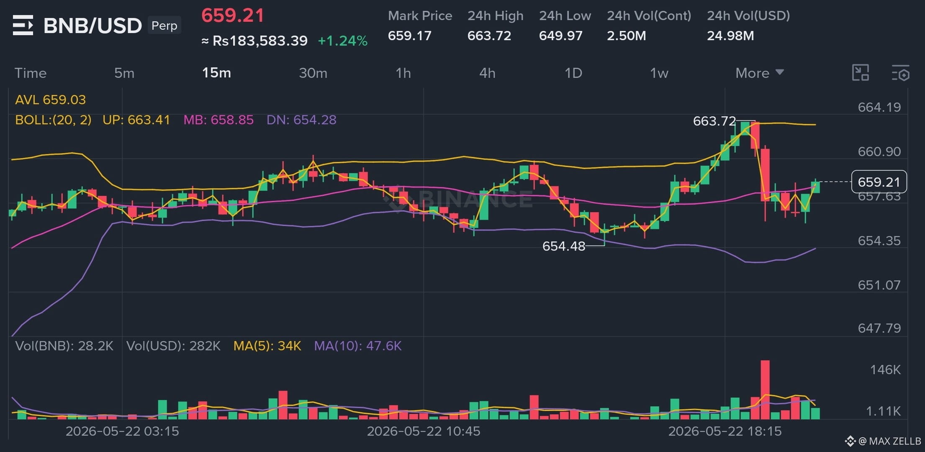This screenshot has width=925, height=452.
Task: Click the Mark Price value 659.17
Action: coord(409,36)
